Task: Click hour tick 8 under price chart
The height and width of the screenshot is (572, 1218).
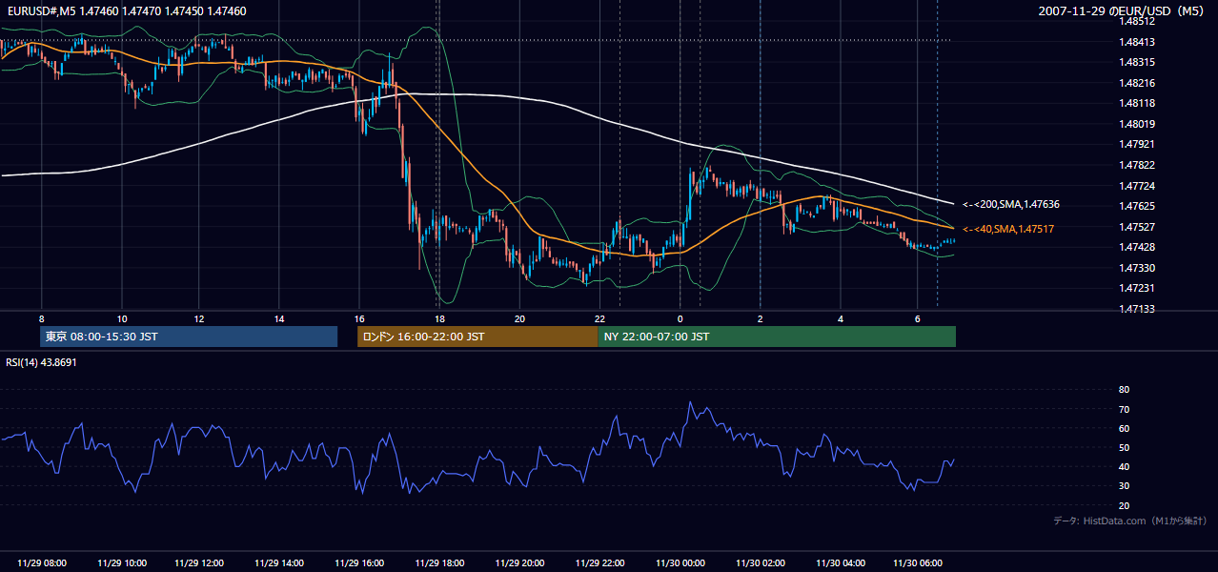Action: pyautogui.click(x=41, y=317)
